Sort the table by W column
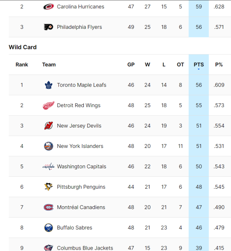231x251 pixels. pyautogui.click(x=148, y=65)
